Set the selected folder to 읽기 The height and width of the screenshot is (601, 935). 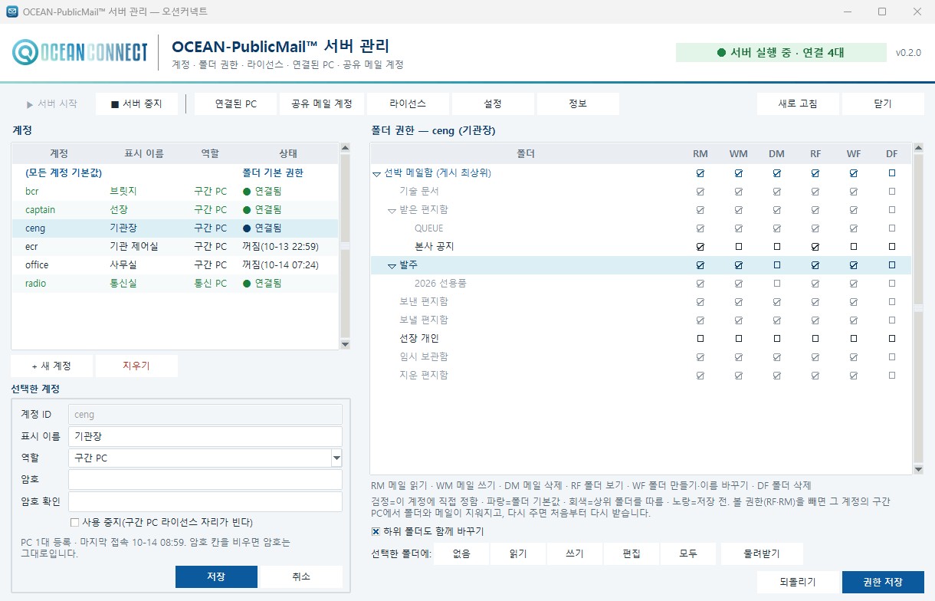coord(518,553)
